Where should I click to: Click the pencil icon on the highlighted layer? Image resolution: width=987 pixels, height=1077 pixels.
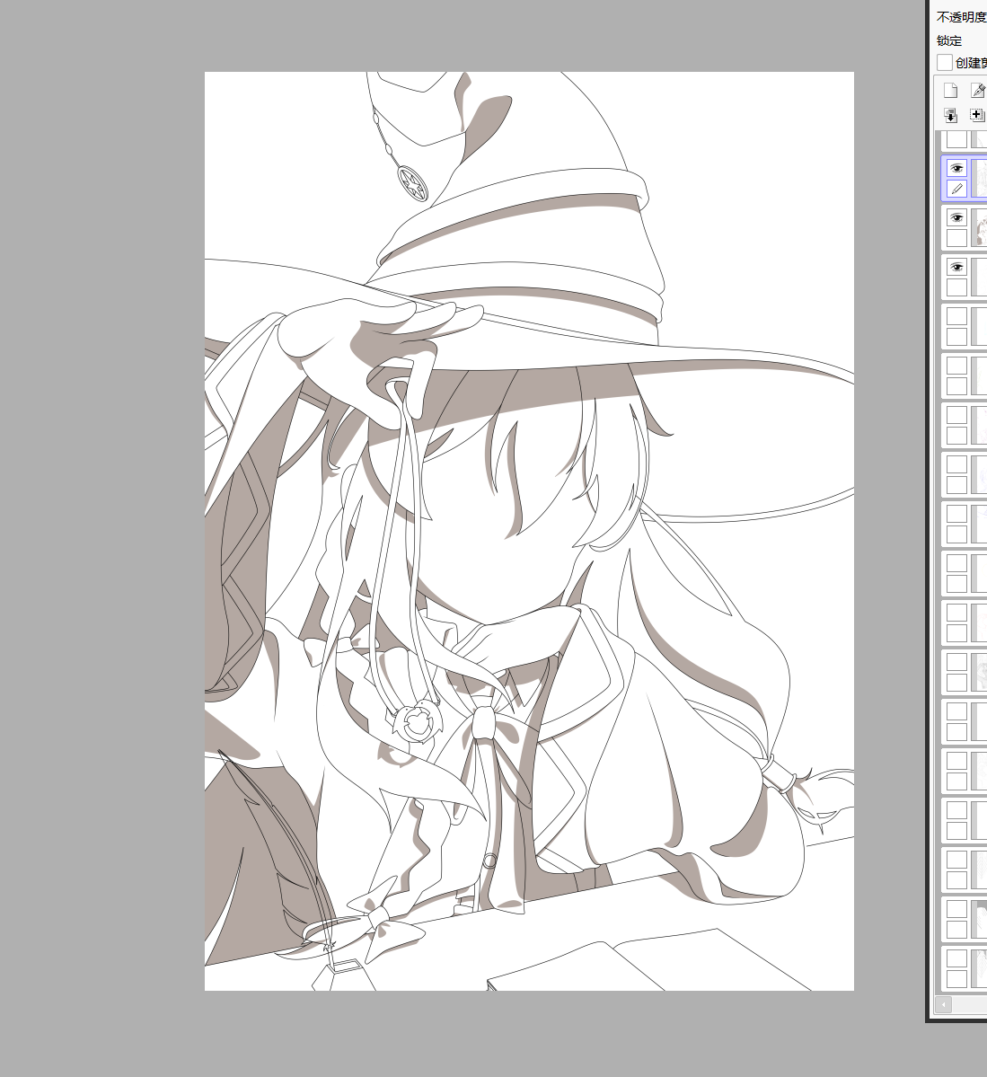pos(956,189)
